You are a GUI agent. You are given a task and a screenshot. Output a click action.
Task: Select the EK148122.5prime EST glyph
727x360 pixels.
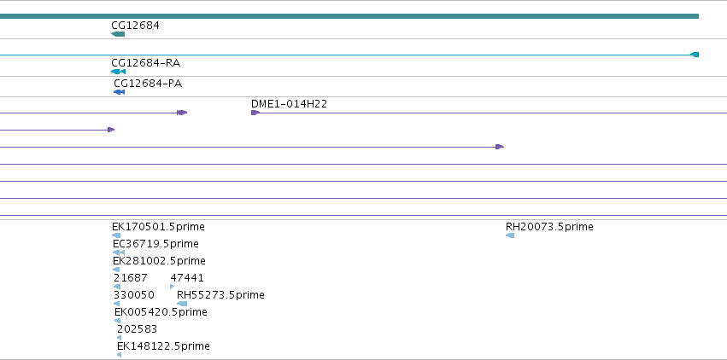click(120, 356)
